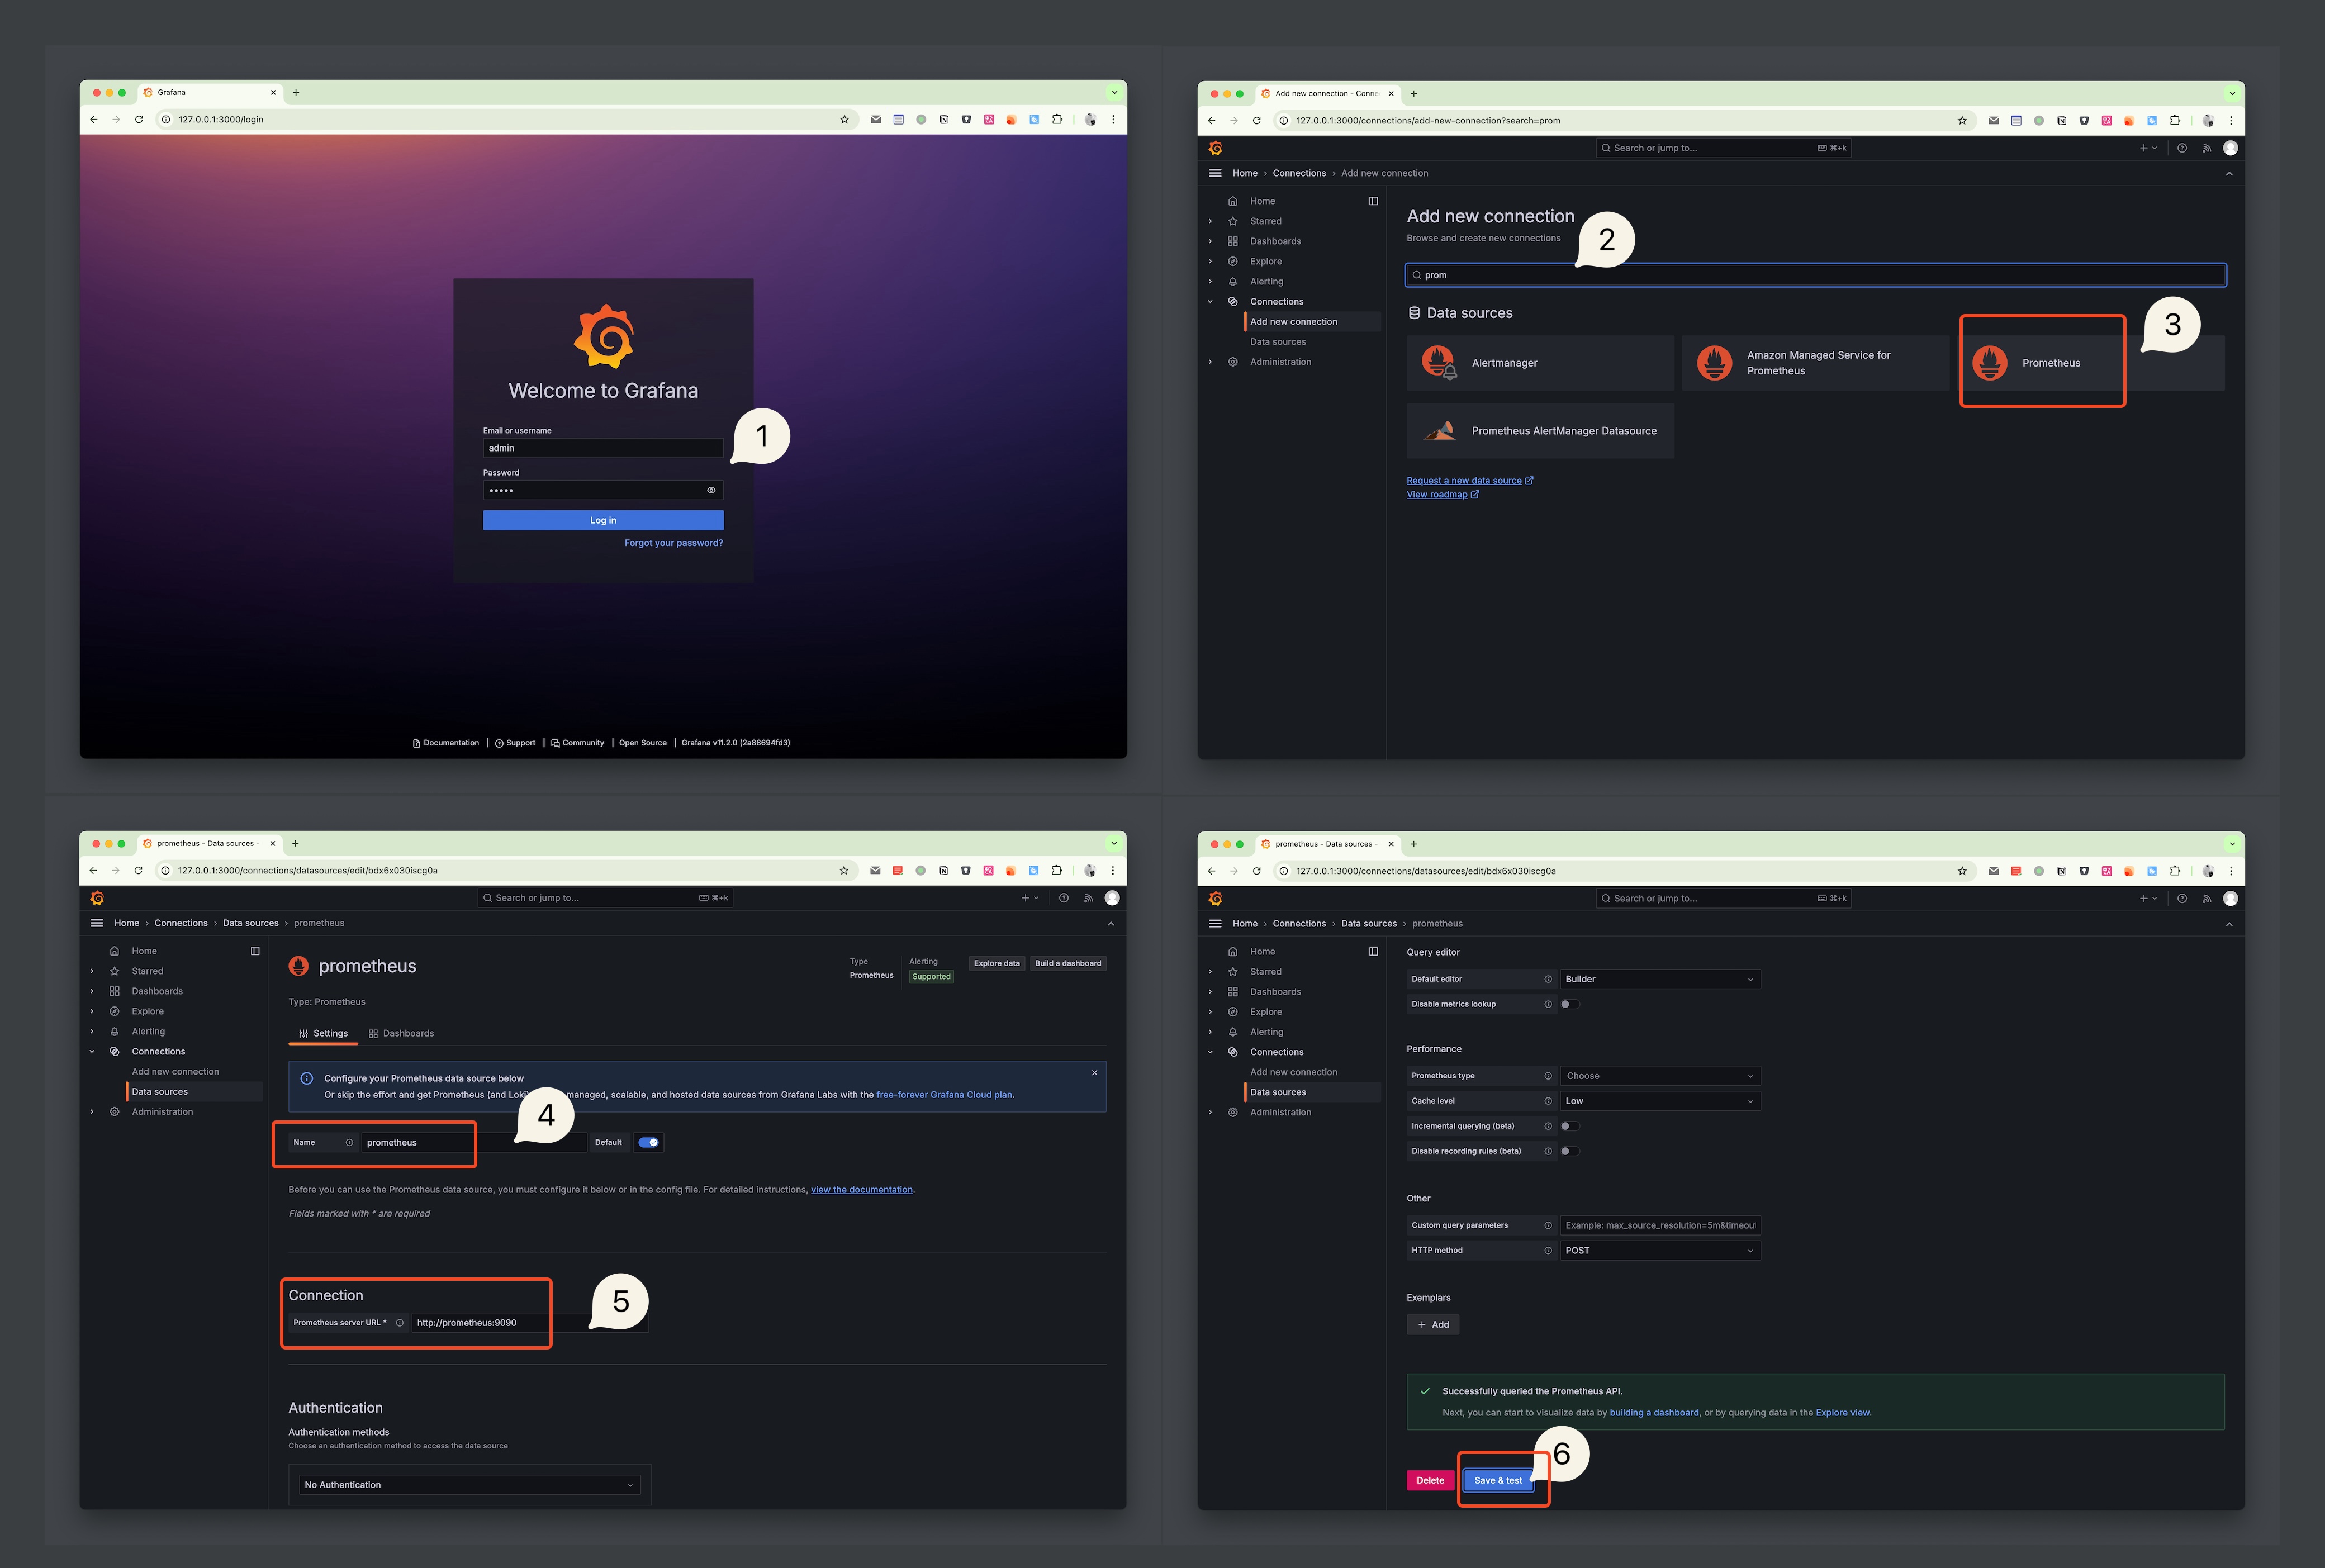Click the Add button under Exemplars
This screenshot has height=1568, width=2325.
click(1433, 1325)
